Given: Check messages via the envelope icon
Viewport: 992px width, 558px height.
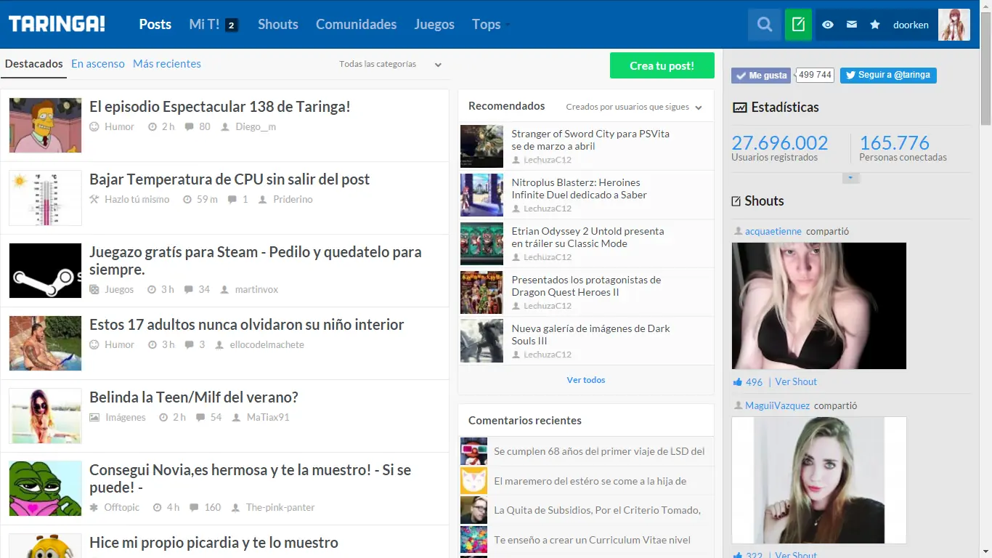Looking at the screenshot, I should tap(850, 24).
